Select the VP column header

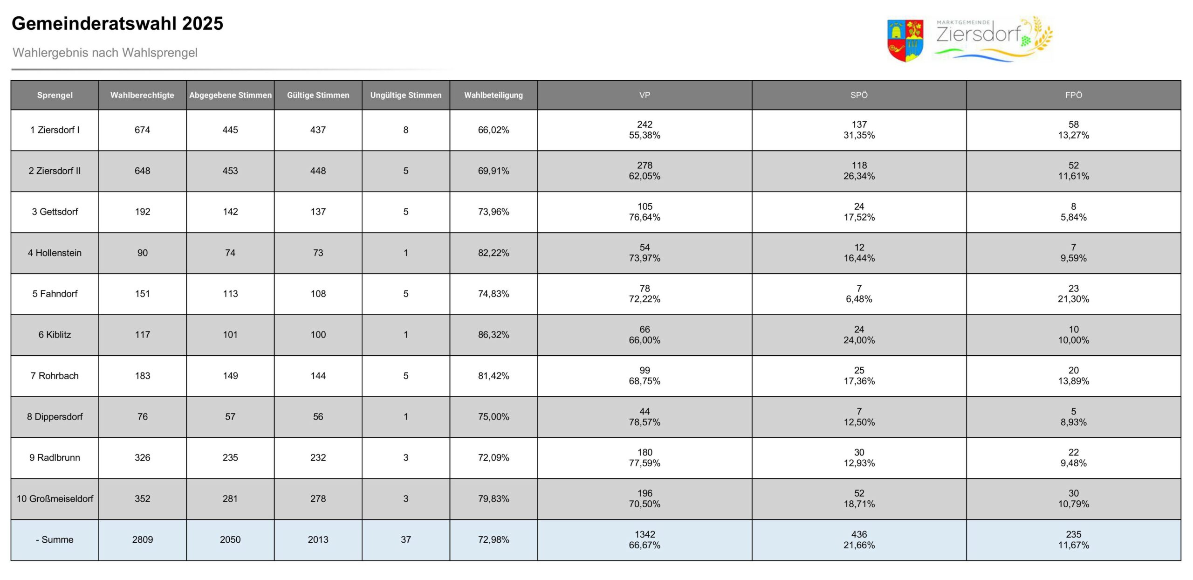pyautogui.click(x=644, y=95)
